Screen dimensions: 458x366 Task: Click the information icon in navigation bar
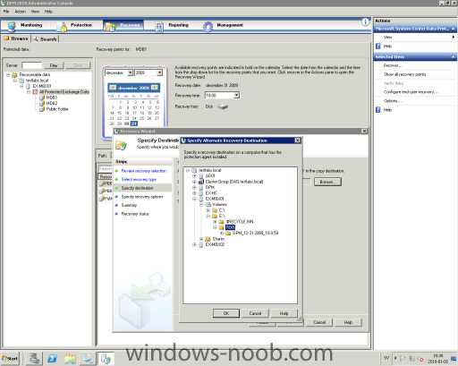365,22
